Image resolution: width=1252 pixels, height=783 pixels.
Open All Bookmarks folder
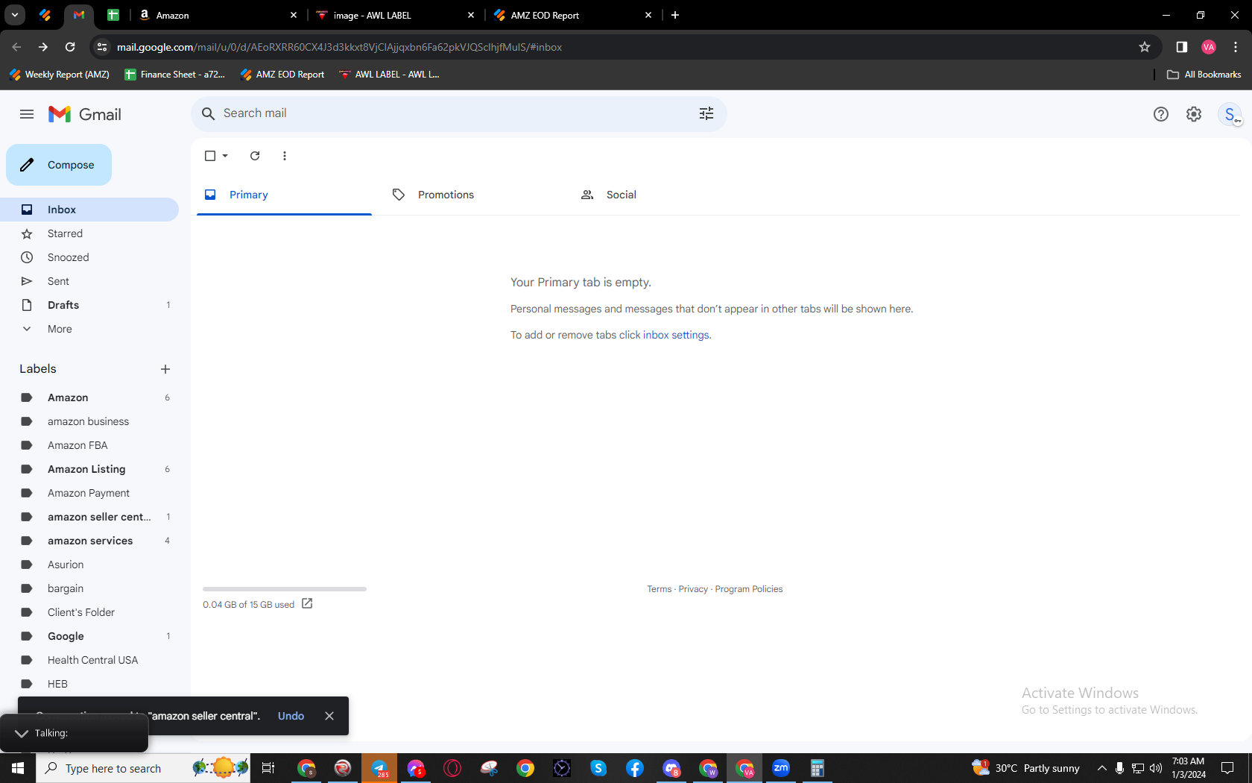[1204, 75]
